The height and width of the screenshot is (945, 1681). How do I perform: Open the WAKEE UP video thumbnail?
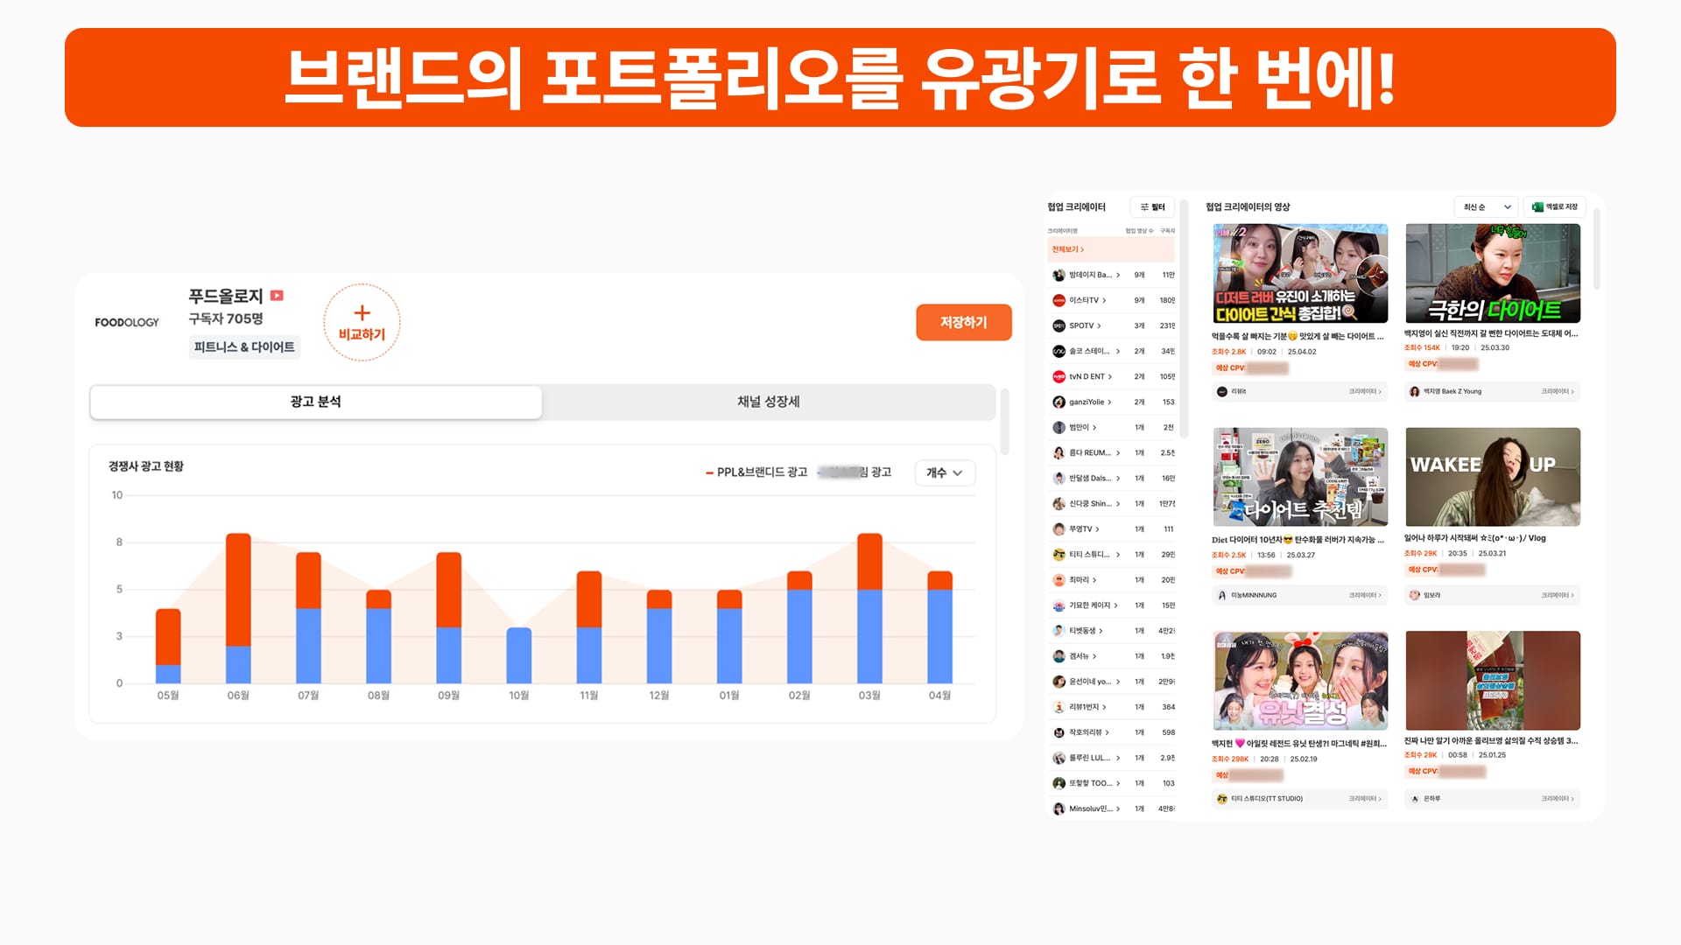click(1492, 477)
